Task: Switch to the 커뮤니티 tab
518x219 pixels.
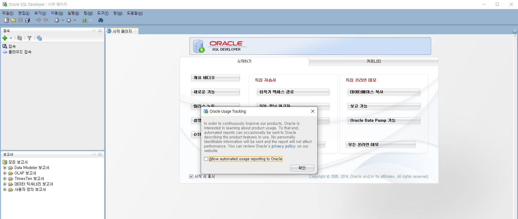Action: click(x=374, y=61)
